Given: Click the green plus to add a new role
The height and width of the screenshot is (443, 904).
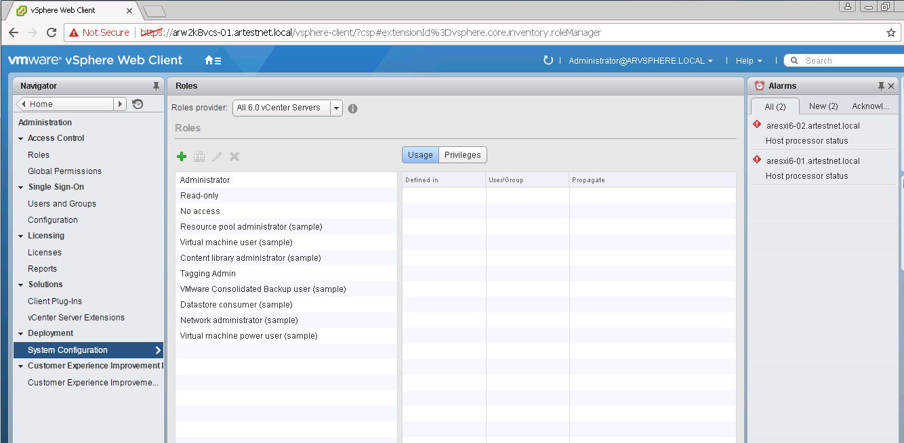Looking at the screenshot, I should 181,156.
